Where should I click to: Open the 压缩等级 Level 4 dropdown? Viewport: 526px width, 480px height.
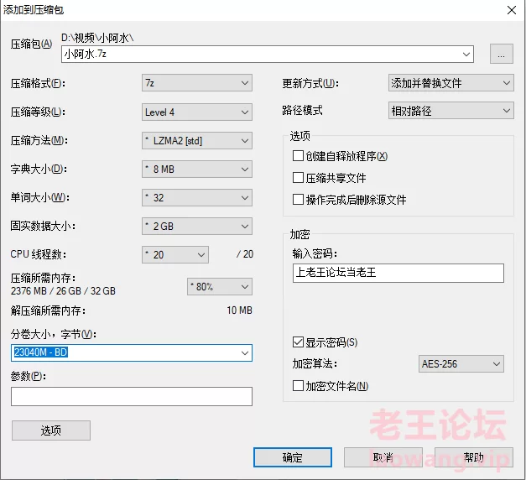point(197,112)
